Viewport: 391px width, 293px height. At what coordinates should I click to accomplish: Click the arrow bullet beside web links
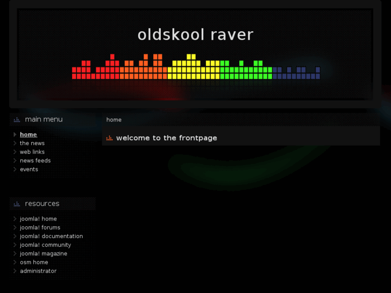[15, 152]
